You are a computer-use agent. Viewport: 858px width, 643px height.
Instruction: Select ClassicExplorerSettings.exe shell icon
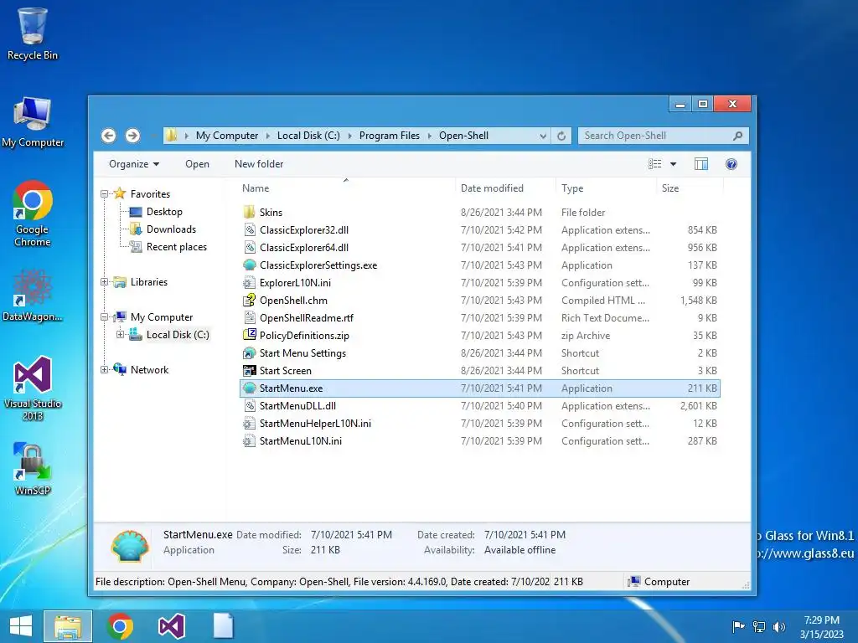249,265
